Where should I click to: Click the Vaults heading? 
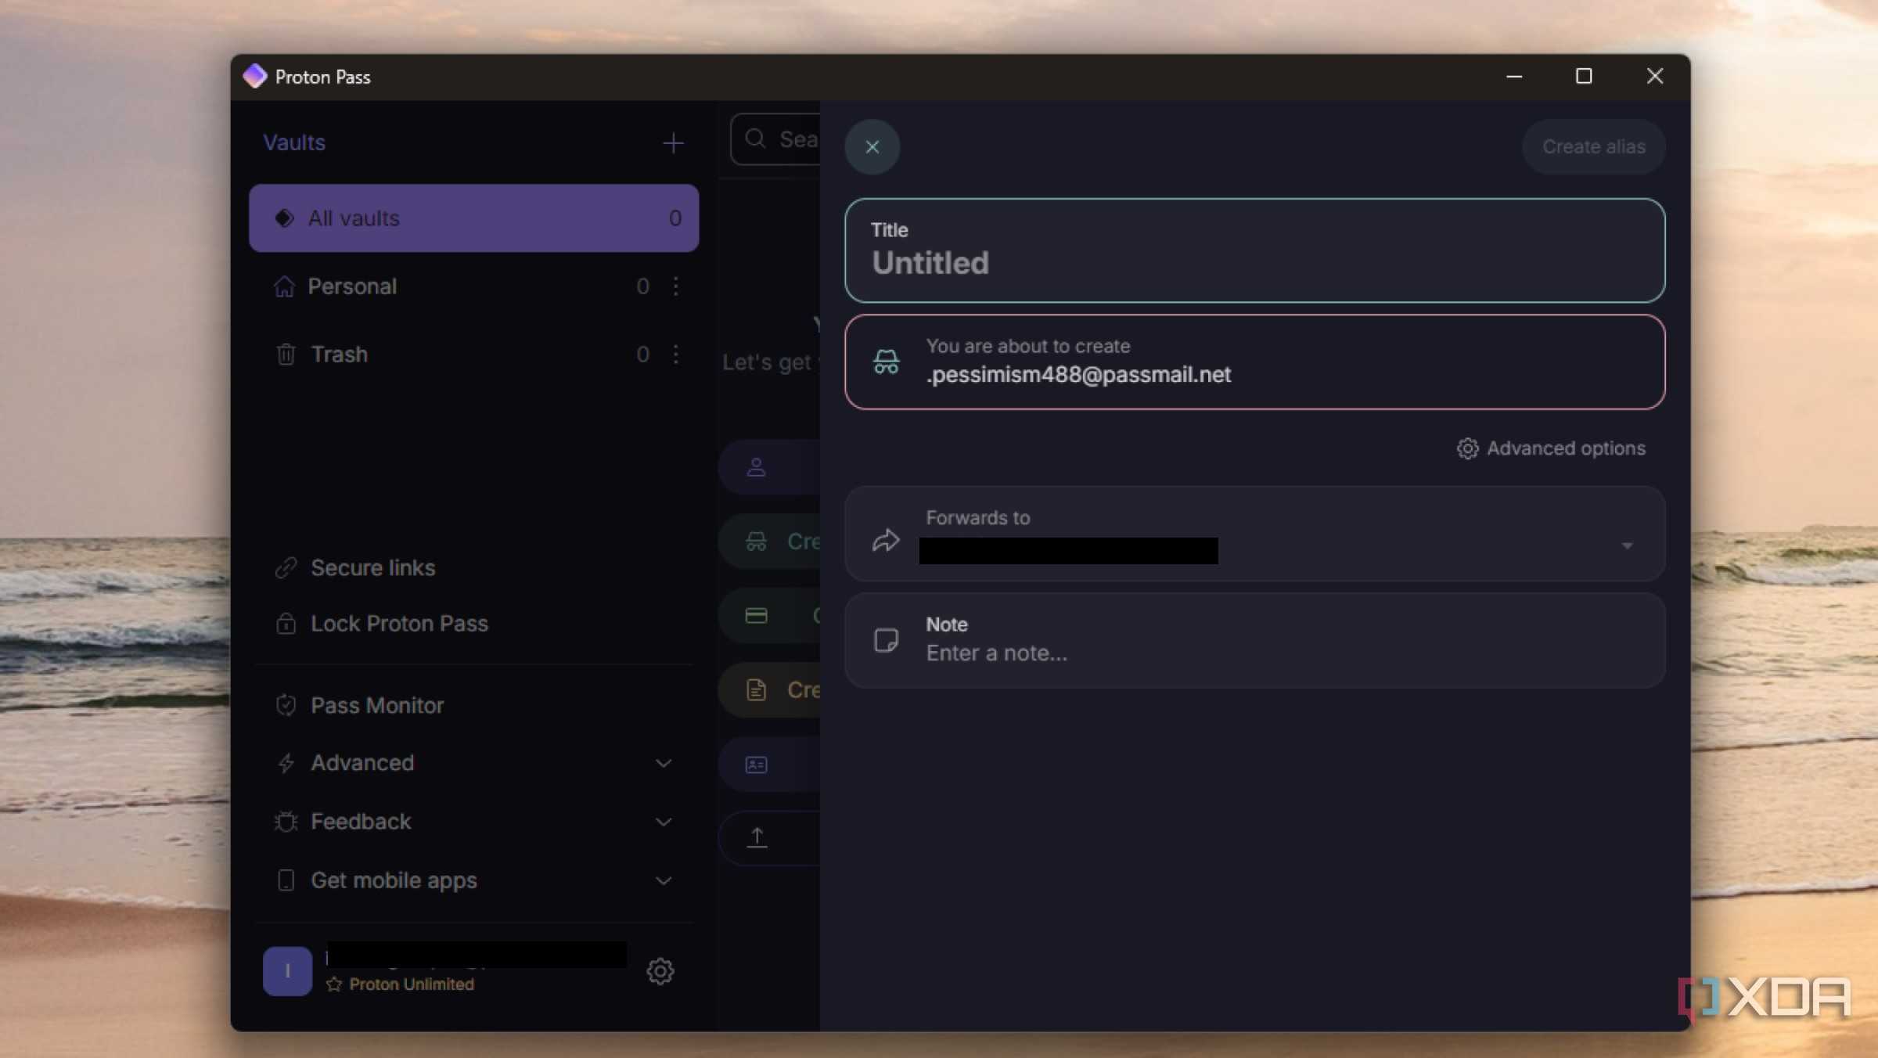pos(294,142)
